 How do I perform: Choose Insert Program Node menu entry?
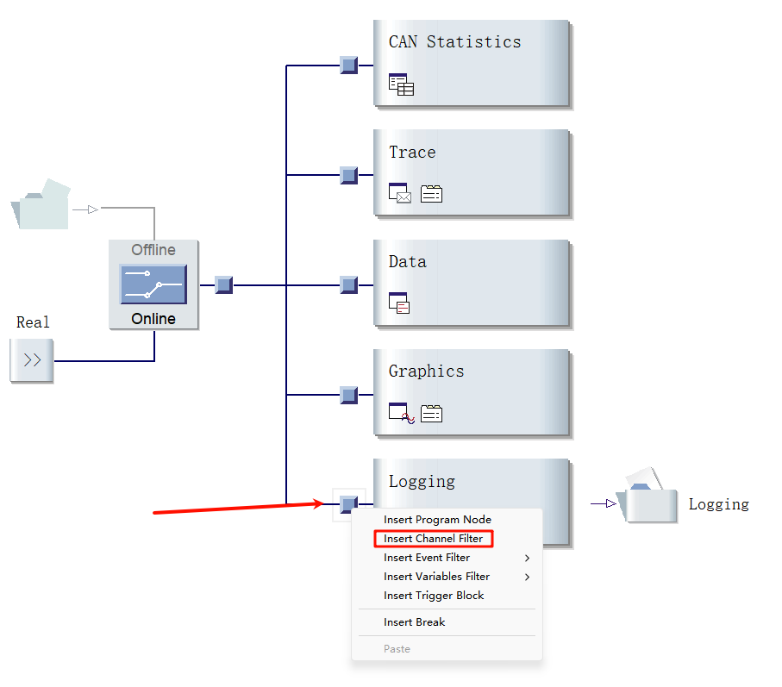click(437, 520)
